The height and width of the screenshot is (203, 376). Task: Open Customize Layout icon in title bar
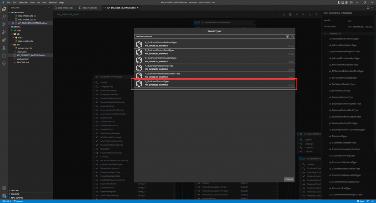[351, 3]
